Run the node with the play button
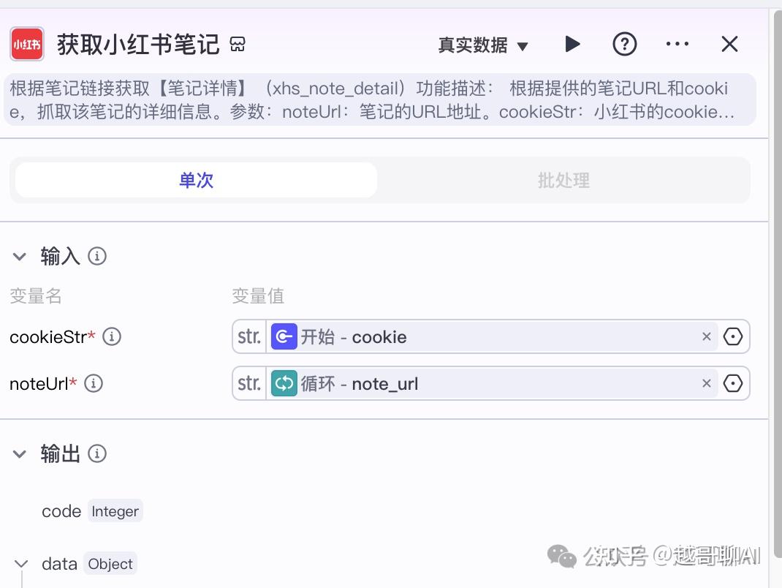The height and width of the screenshot is (588, 782). [572, 45]
